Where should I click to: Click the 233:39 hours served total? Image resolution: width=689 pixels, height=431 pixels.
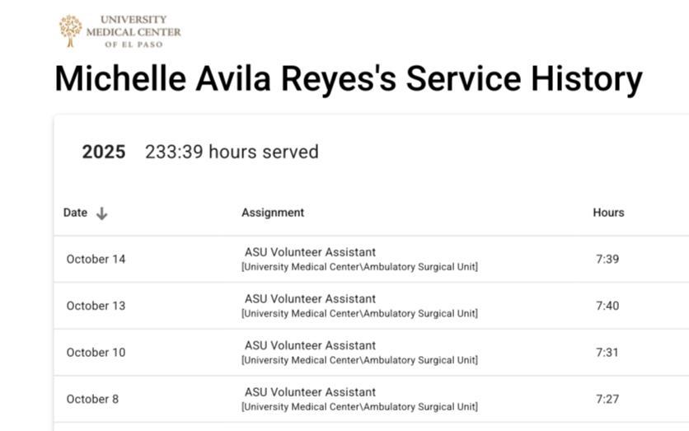pos(232,152)
